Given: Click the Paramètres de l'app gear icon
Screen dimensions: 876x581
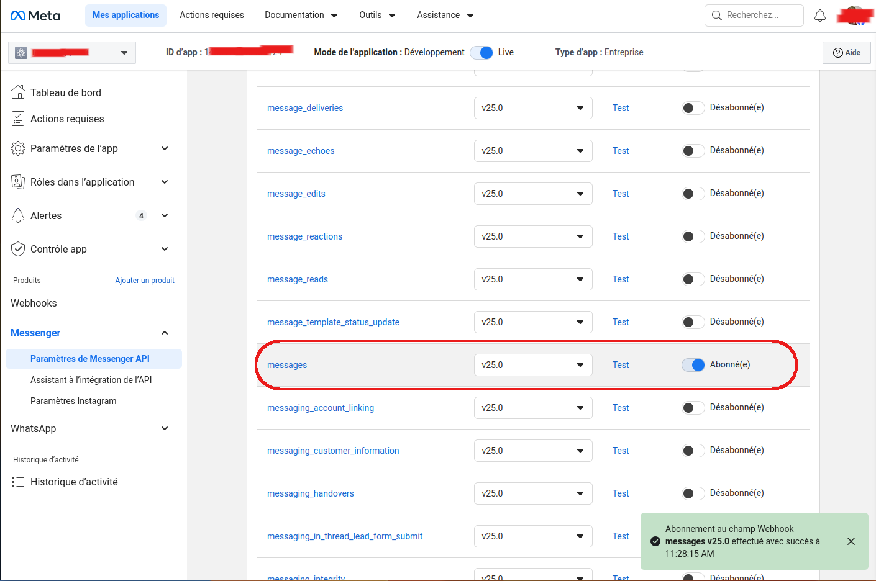Looking at the screenshot, I should coord(18,148).
